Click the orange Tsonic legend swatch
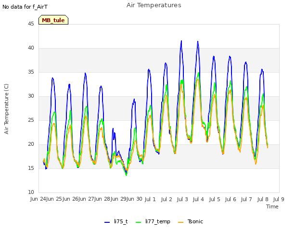Image resolution: width=308 pixels, height=231 pixels. (181, 222)
